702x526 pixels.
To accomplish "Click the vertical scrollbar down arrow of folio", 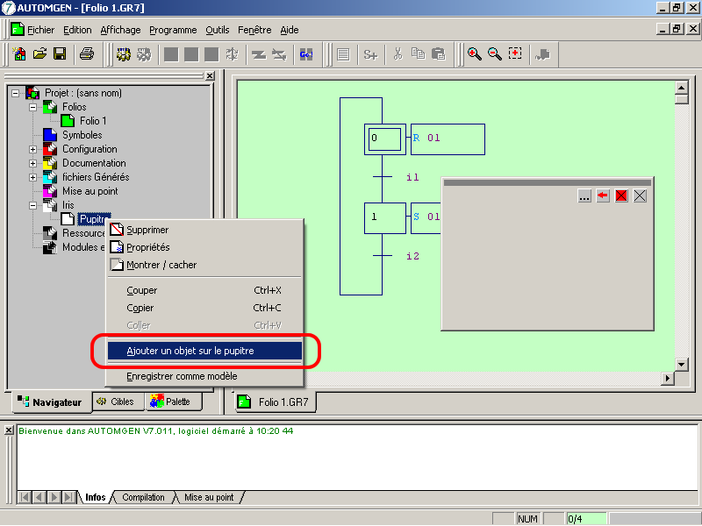I will click(x=679, y=364).
